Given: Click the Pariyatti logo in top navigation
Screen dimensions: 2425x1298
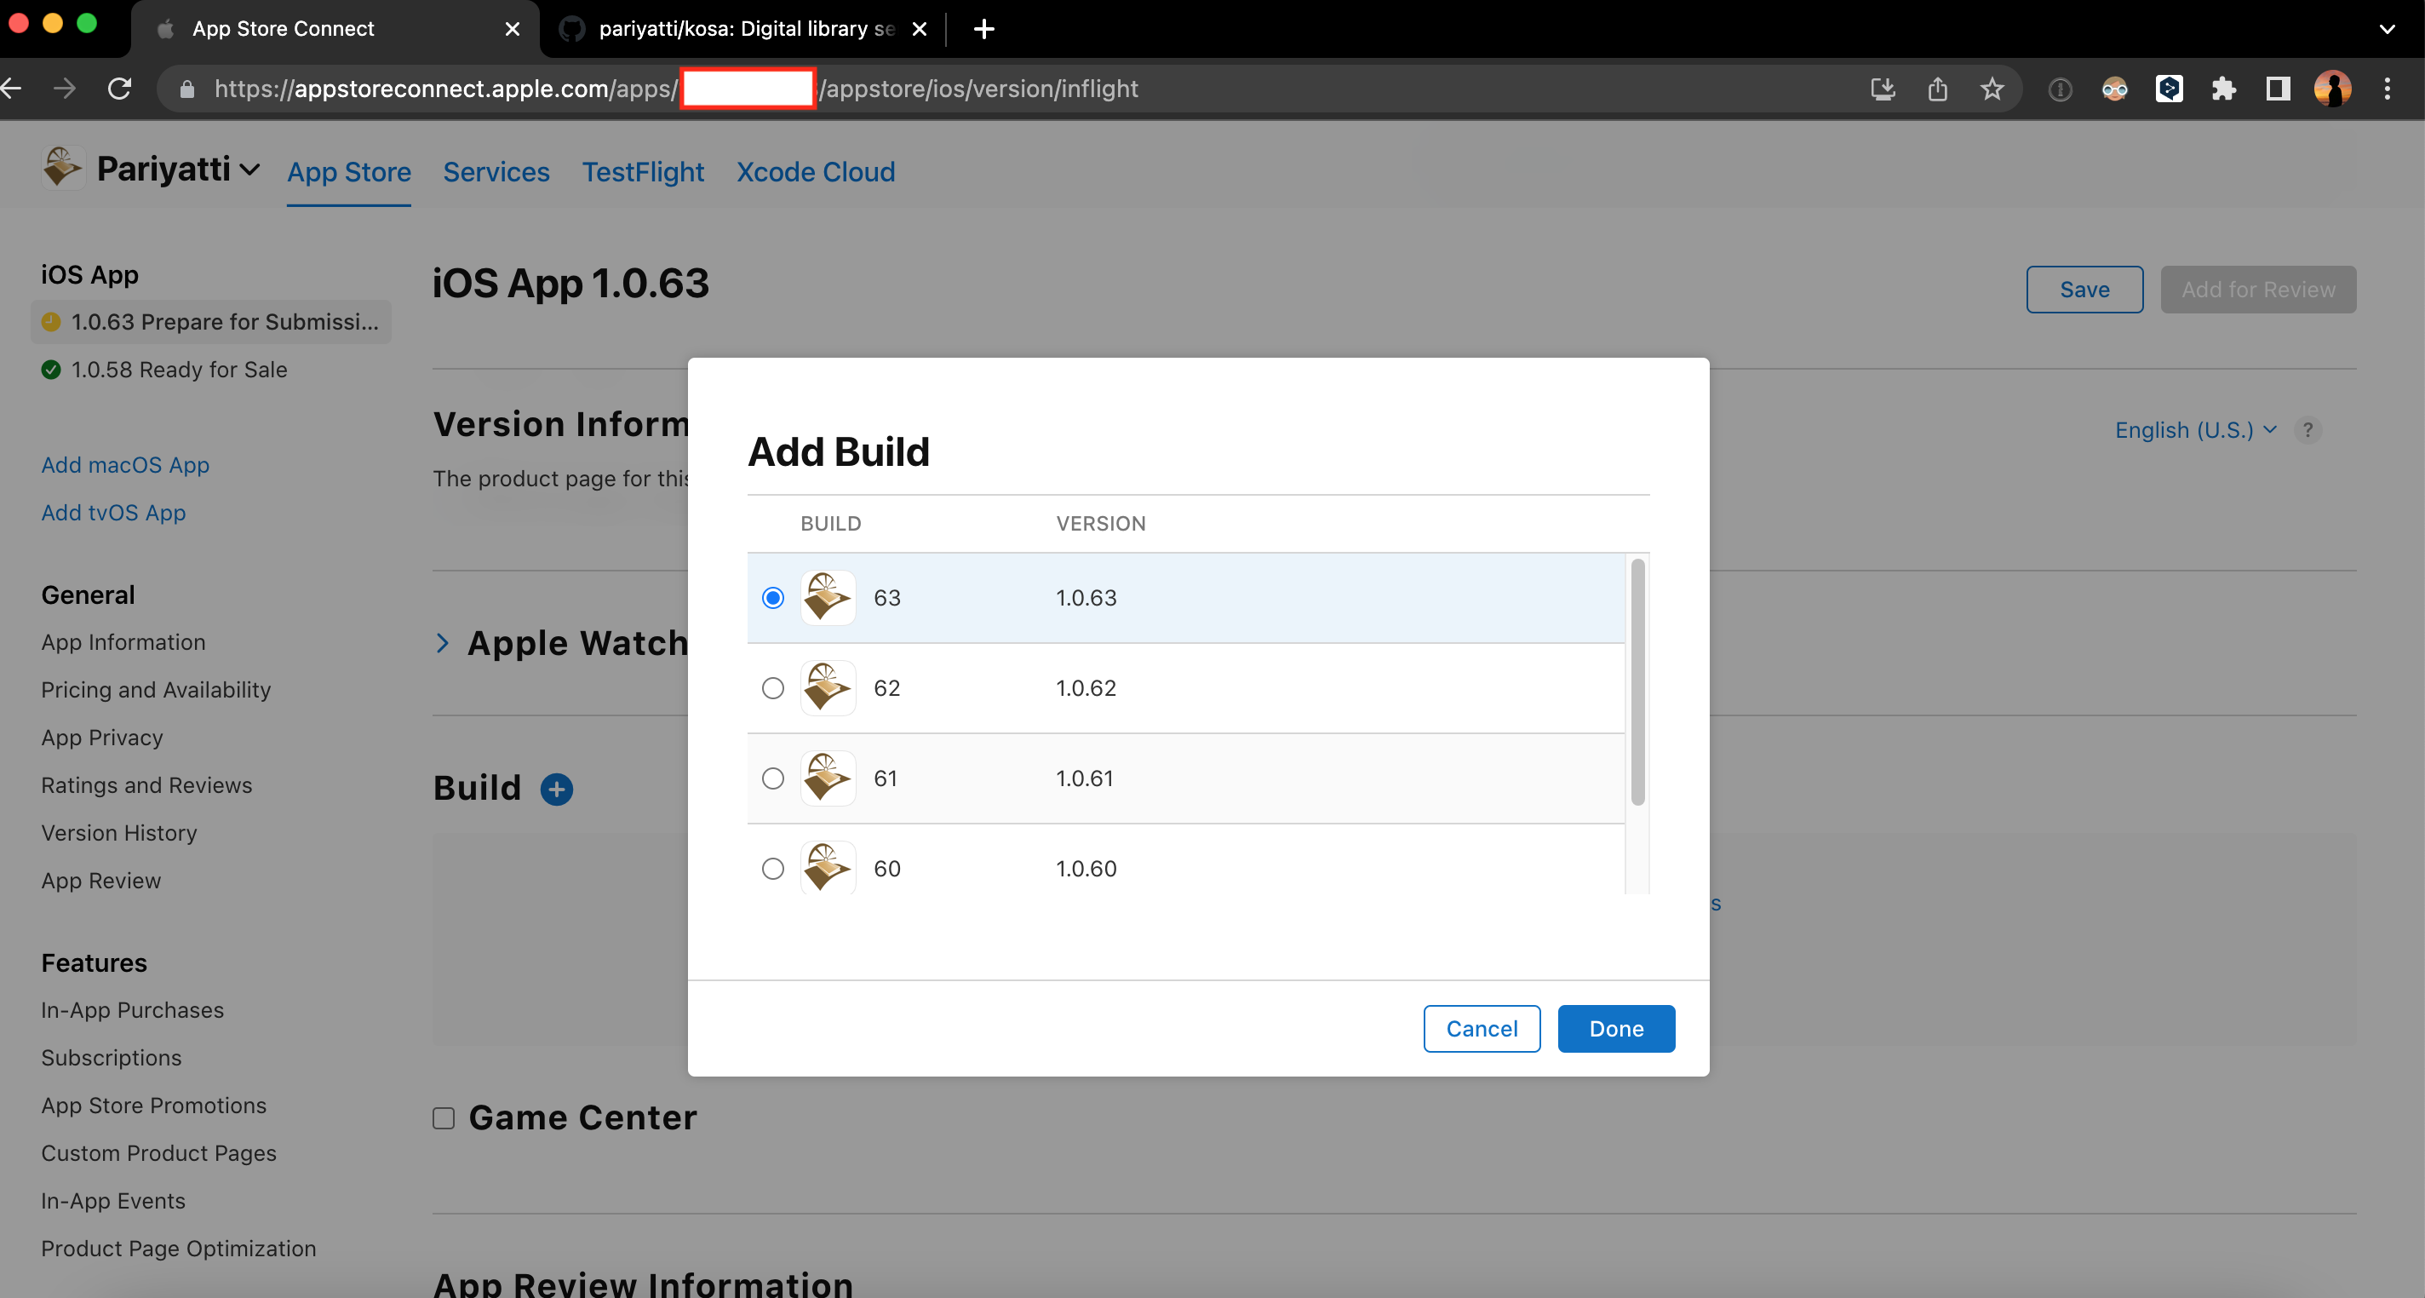Looking at the screenshot, I should coord(62,170).
